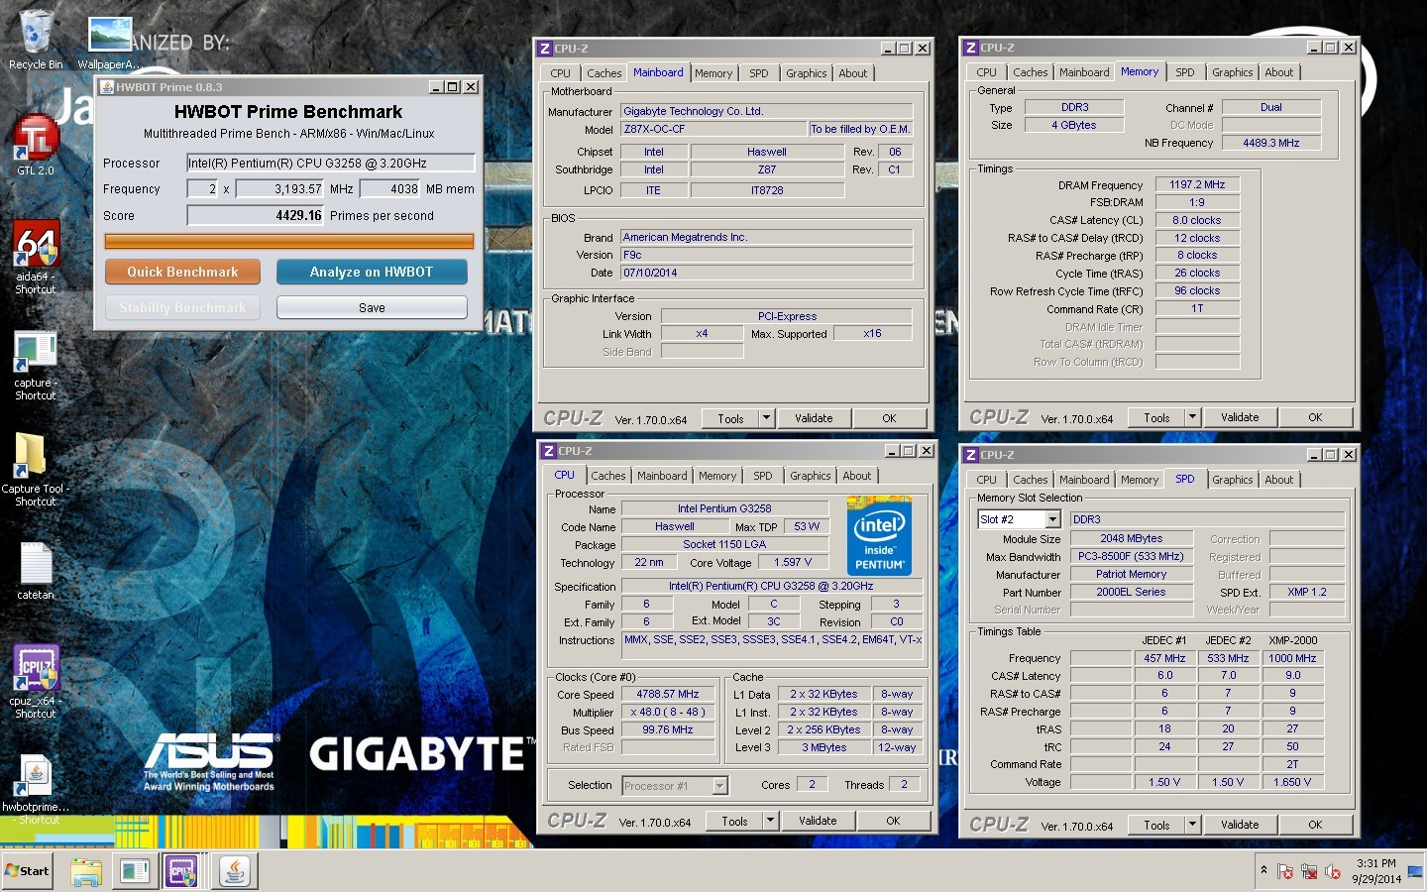1427x892 pixels.
Task: Click the Intel Pentium logo in CPU-Z
Action: tap(879, 536)
